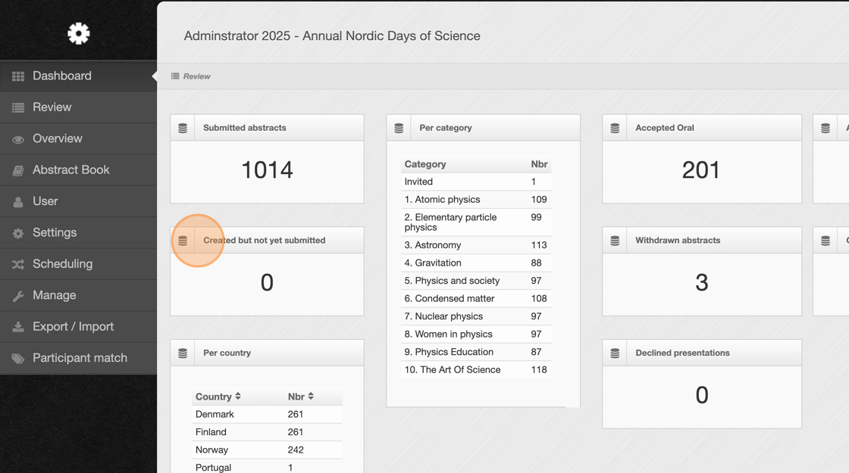
Task: Click the Per category card header
Action: click(x=483, y=128)
